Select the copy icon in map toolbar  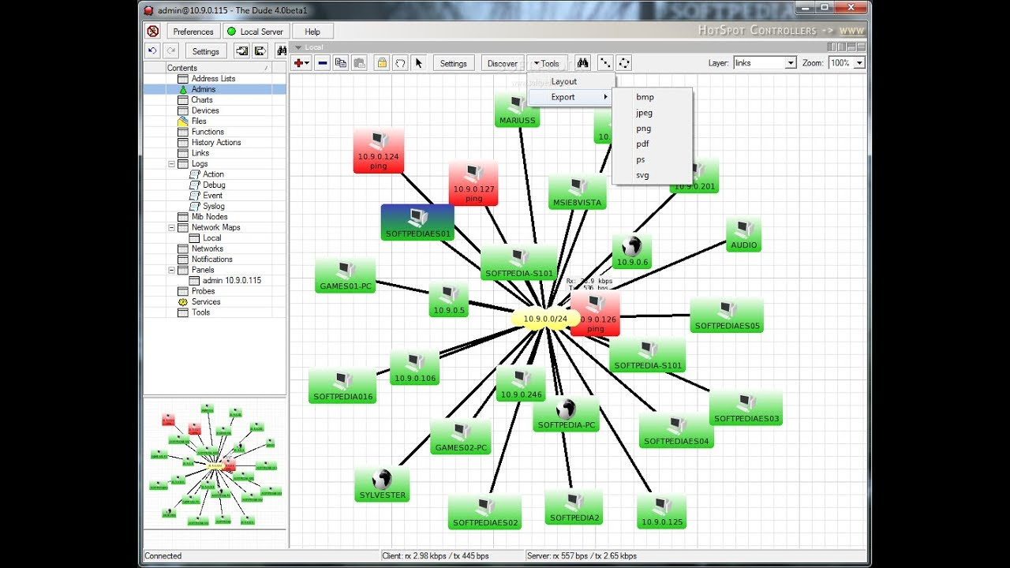click(x=341, y=63)
